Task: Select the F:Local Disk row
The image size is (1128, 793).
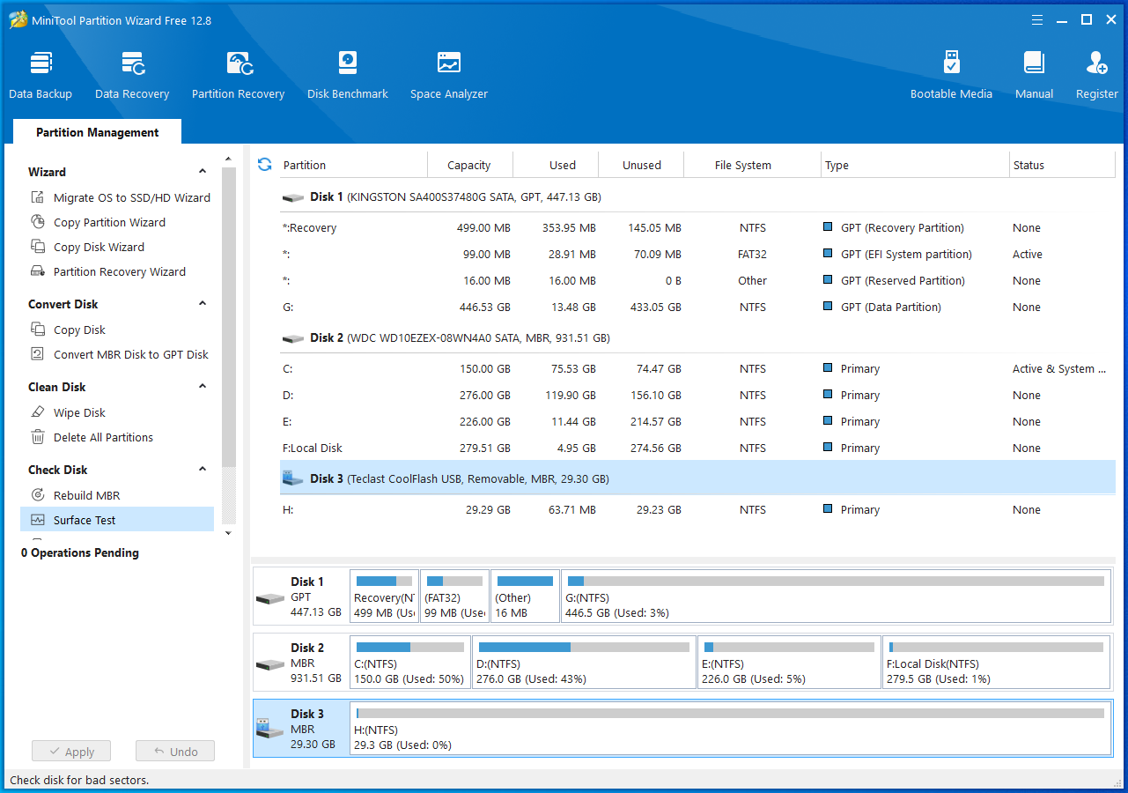Action: (x=697, y=448)
